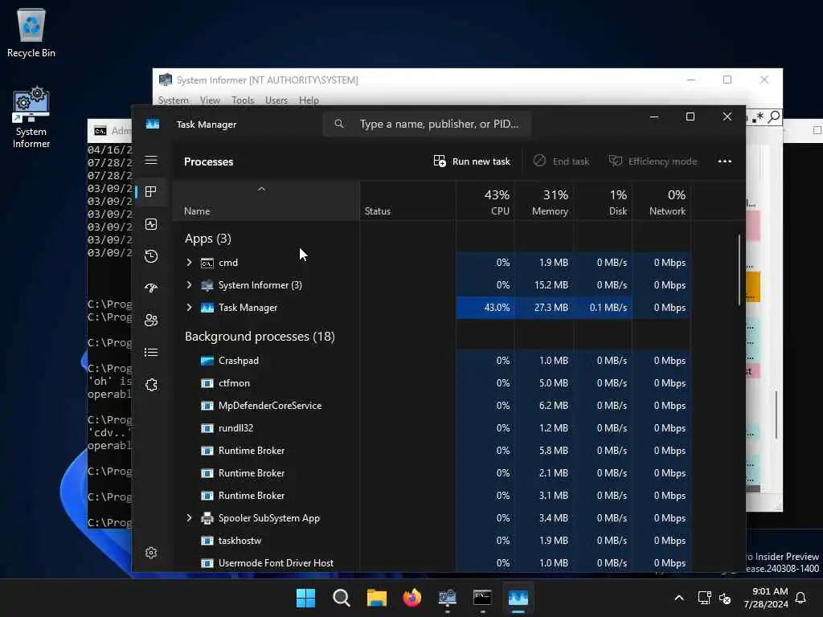Click Background processes (18) group header
The height and width of the screenshot is (617, 823).
260,337
